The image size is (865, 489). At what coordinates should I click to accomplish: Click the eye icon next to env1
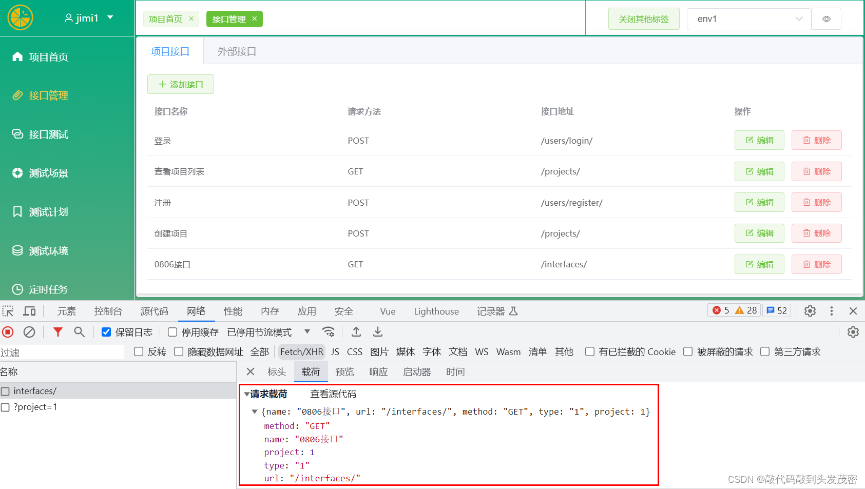pyautogui.click(x=826, y=19)
